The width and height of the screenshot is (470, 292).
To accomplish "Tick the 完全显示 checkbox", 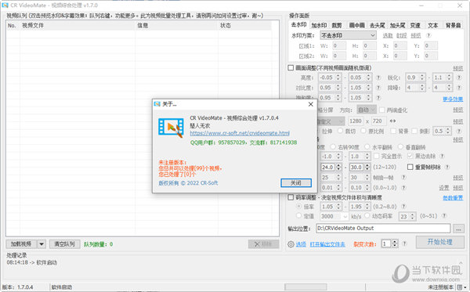I will pyautogui.click(x=377, y=157).
